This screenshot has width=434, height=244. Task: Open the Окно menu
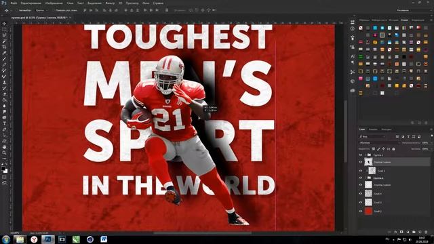(x=146, y=3)
